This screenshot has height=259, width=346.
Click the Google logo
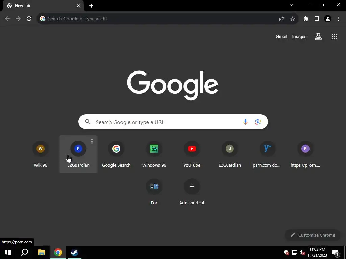click(x=173, y=85)
